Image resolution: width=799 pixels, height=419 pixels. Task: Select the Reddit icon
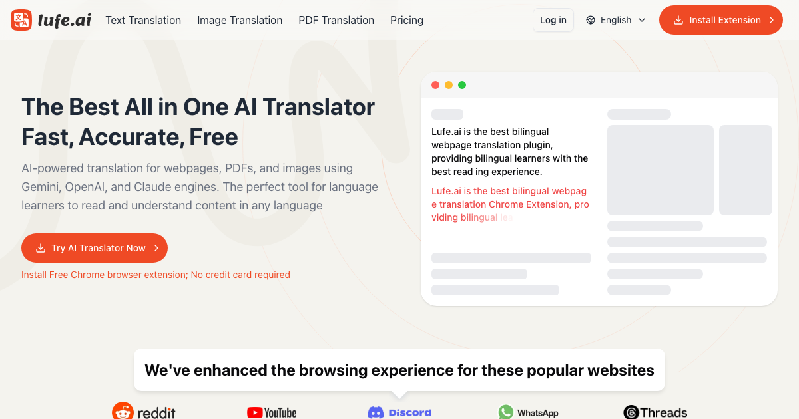[123, 411]
